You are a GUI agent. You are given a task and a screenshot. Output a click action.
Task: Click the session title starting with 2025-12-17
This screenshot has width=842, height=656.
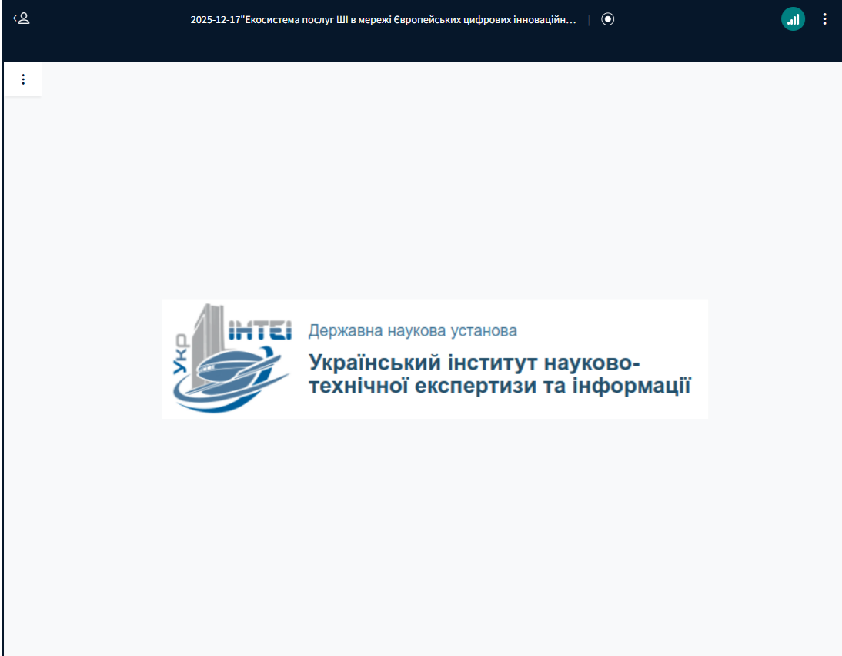pos(383,20)
